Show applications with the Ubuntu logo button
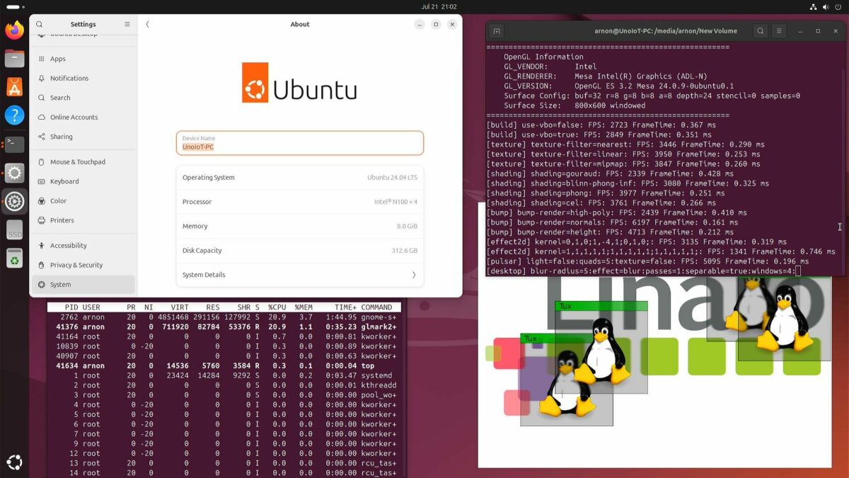Image resolution: width=849 pixels, height=478 pixels. coord(14,462)
